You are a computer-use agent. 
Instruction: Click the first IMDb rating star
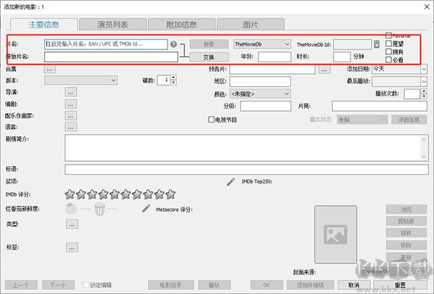[x=69, y=194]
